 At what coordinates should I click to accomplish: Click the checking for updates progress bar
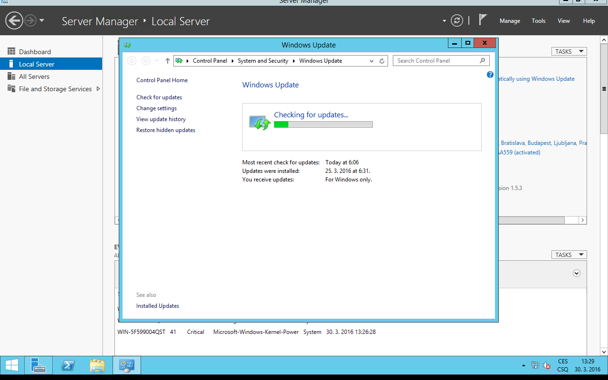[323, 124]
